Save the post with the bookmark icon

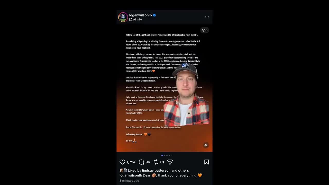click(207, 162)
